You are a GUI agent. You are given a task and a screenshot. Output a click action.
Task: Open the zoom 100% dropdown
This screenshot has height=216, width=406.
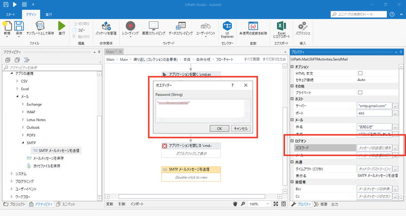click(268, 204)
